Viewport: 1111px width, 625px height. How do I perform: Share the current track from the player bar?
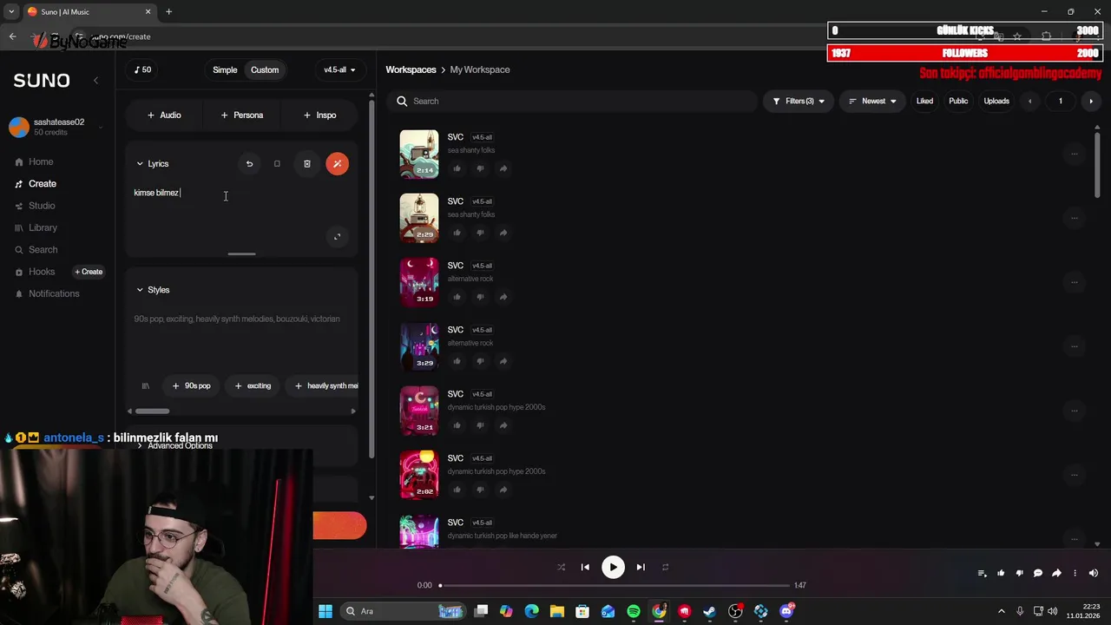(1056, 573)
